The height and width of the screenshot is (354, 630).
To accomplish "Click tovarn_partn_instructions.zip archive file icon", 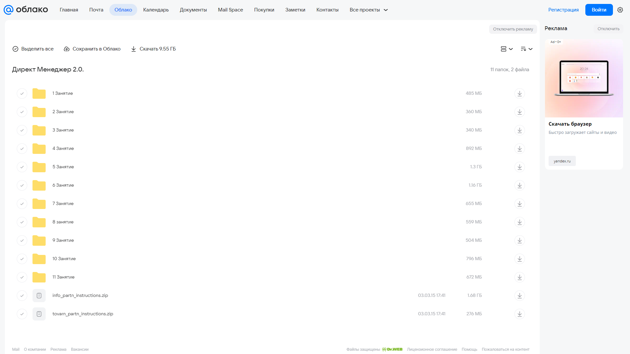I will [x=39, y=314].
